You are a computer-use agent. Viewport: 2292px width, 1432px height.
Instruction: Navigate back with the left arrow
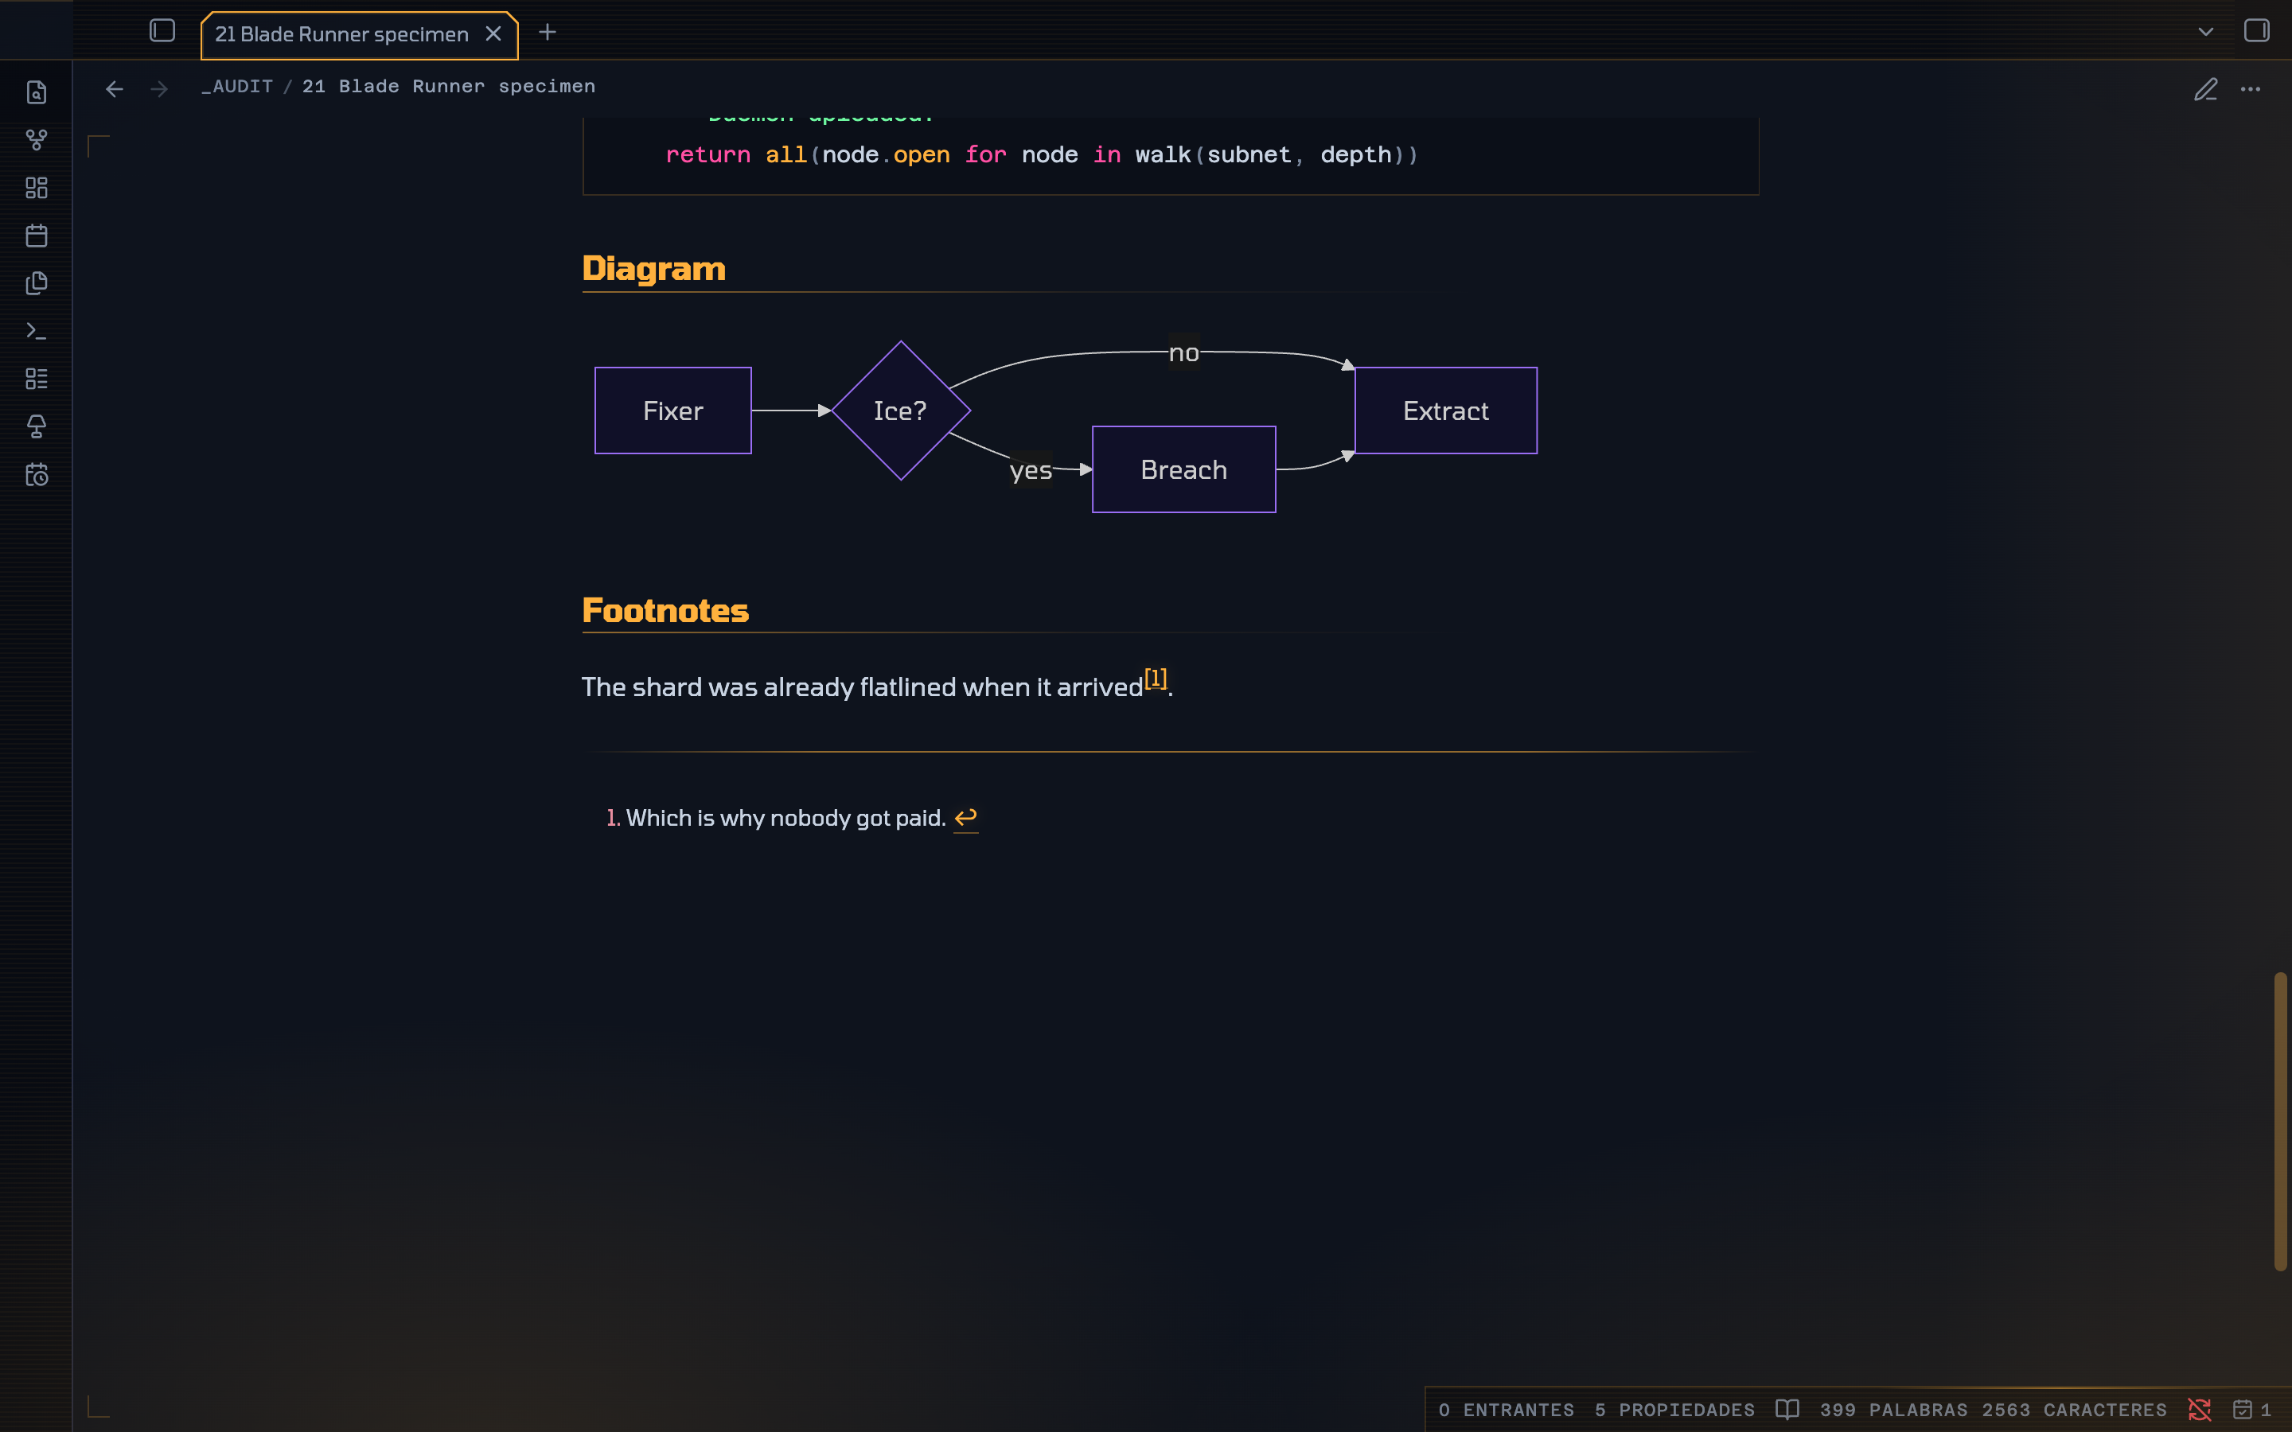115,89
